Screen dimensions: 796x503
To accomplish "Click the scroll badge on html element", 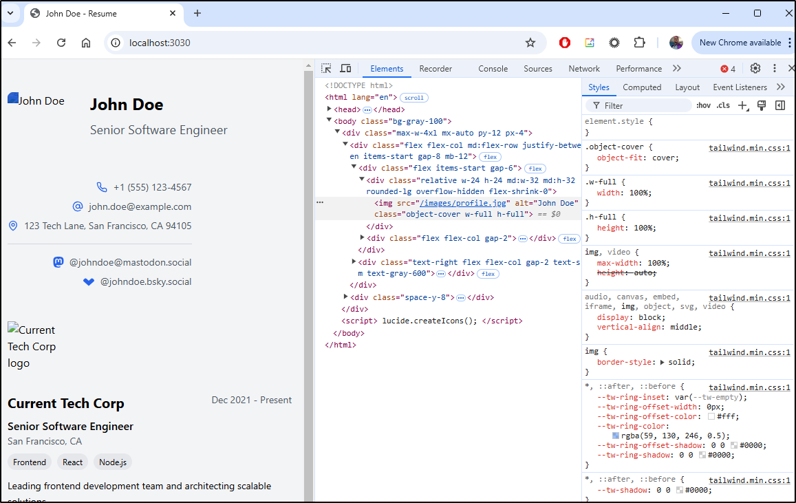I will 413,98.
